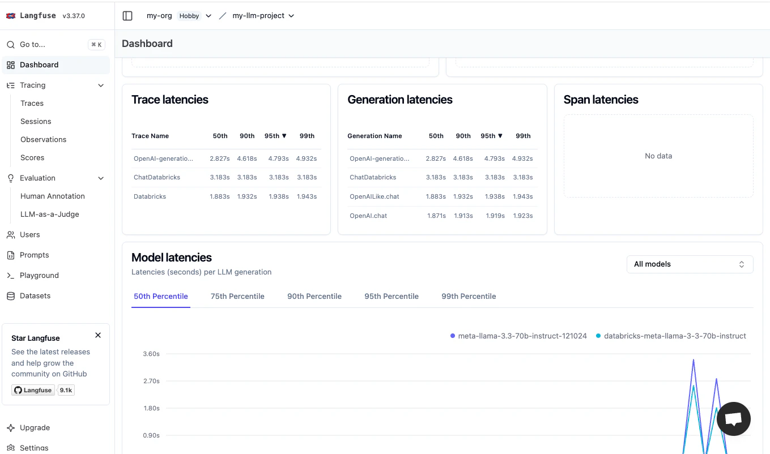Open the chat support bubble
Viewport: 770px width, 454px height.
pos(734,419)
